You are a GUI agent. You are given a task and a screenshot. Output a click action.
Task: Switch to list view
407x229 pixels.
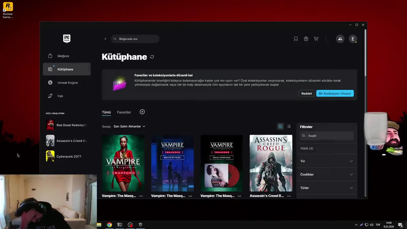289,127
